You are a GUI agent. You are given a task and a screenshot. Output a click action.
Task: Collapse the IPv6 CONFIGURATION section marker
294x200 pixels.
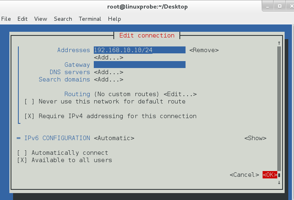click(x=18, y=138)
